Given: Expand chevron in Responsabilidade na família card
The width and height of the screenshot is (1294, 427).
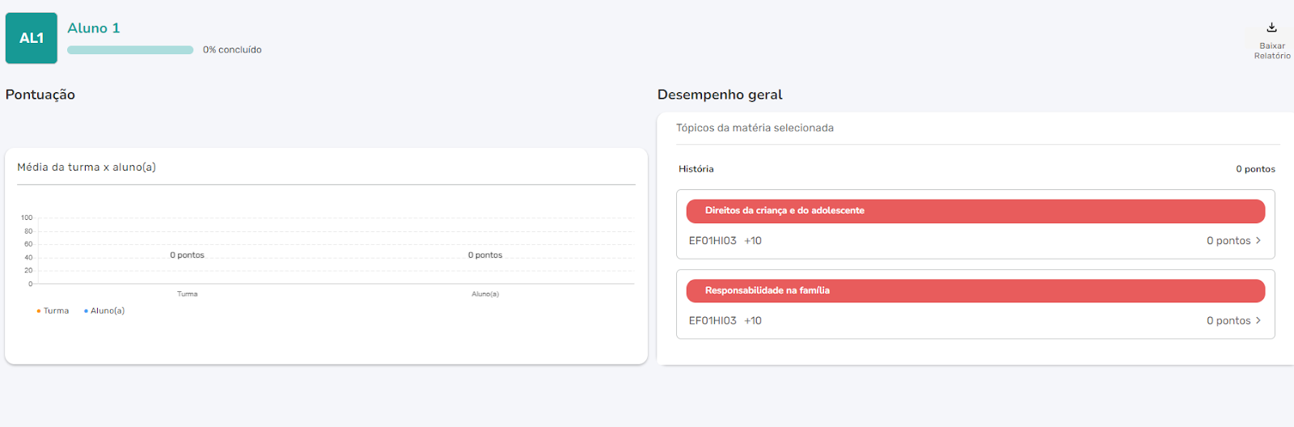Looking at the screenshot, I should pos(1258,321).
